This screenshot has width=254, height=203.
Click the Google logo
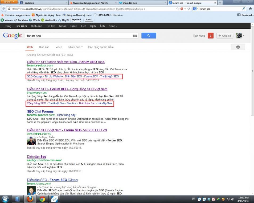(13, 35)
